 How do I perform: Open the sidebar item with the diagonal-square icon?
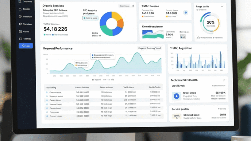tap(24, 31)
